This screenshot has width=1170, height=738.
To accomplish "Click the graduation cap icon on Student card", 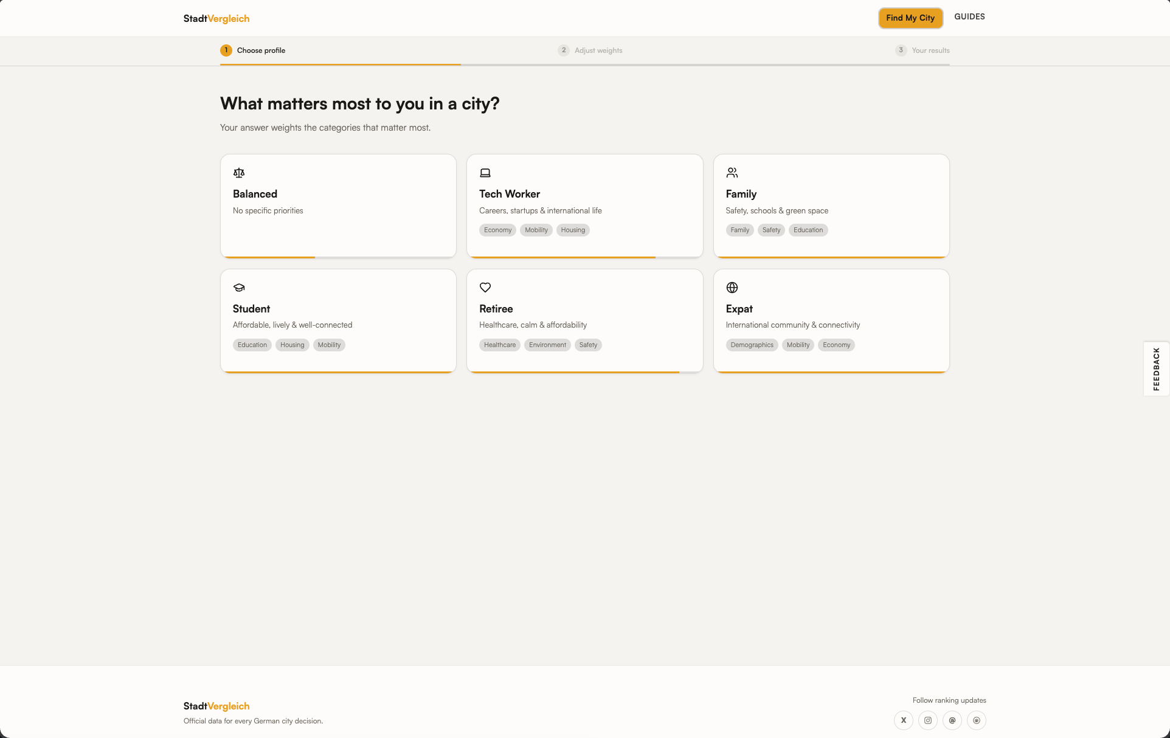I will click(239, 288).
